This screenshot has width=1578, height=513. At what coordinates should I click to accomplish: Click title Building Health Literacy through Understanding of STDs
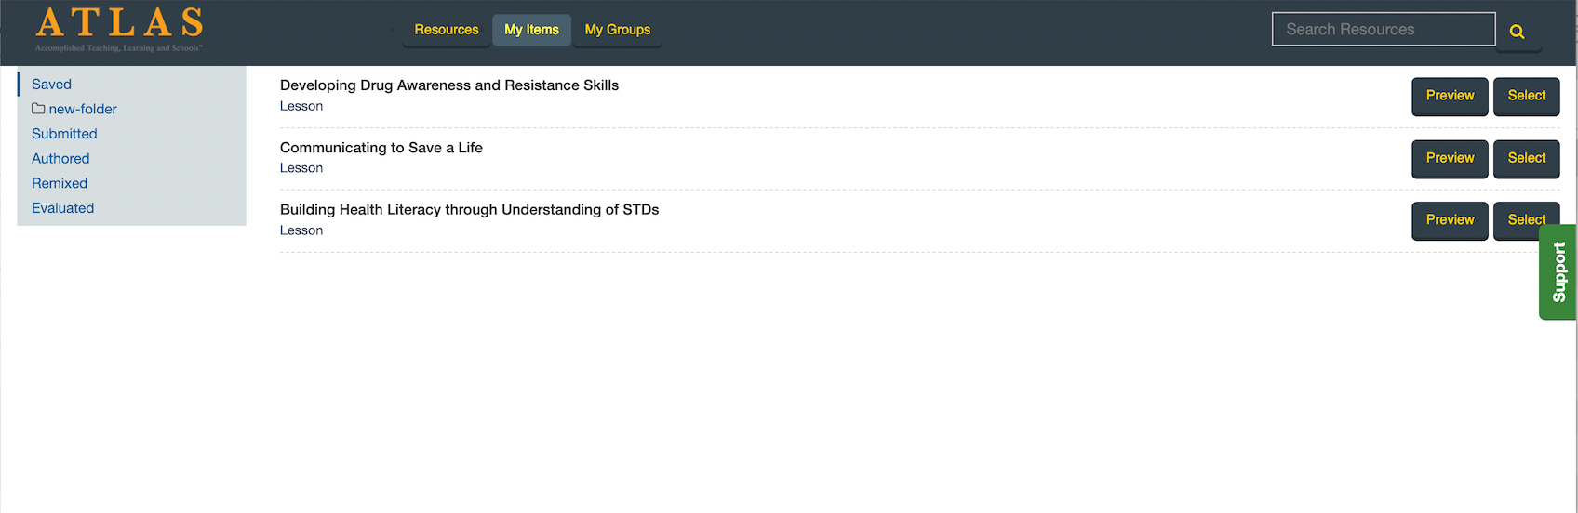[x=470, y=210]
